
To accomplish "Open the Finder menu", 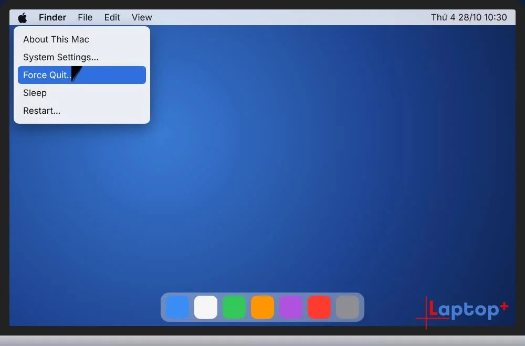I will pos(52,17).
